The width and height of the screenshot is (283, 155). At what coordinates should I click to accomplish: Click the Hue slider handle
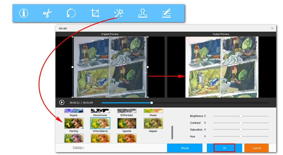click(x=241, y=136)
